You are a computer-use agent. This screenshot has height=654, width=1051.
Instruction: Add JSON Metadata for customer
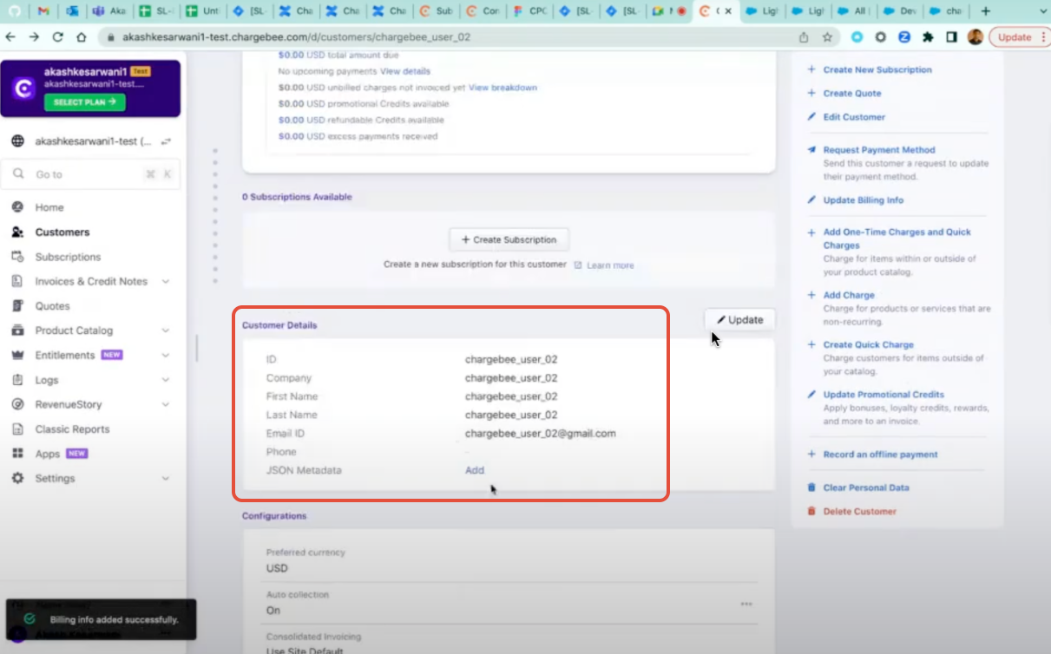475,470
